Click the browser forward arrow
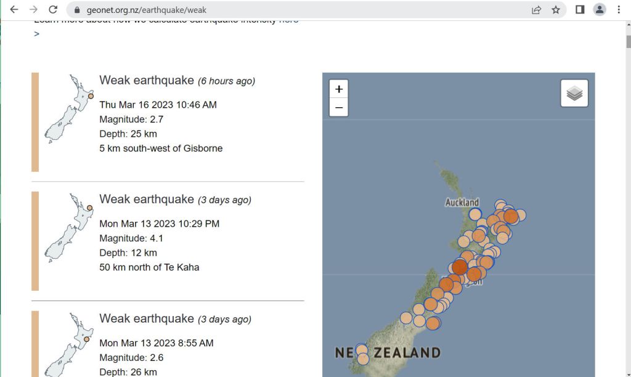The width and height of the screenshot is (631, 377). click(x=33, y=10)
